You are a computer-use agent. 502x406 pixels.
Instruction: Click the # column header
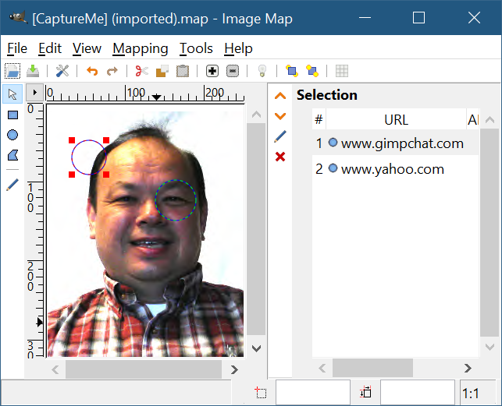[319, 120]
